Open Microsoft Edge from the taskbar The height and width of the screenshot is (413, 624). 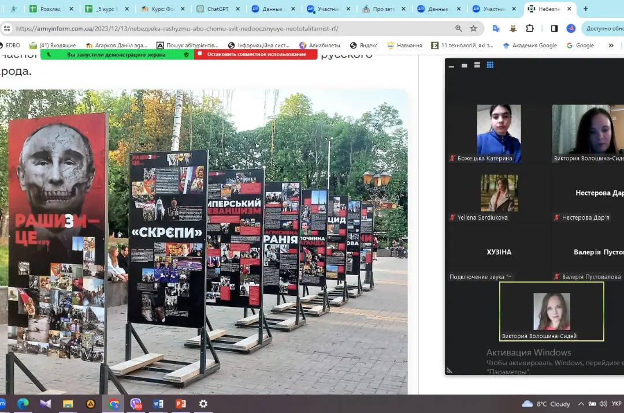(23, 404)
